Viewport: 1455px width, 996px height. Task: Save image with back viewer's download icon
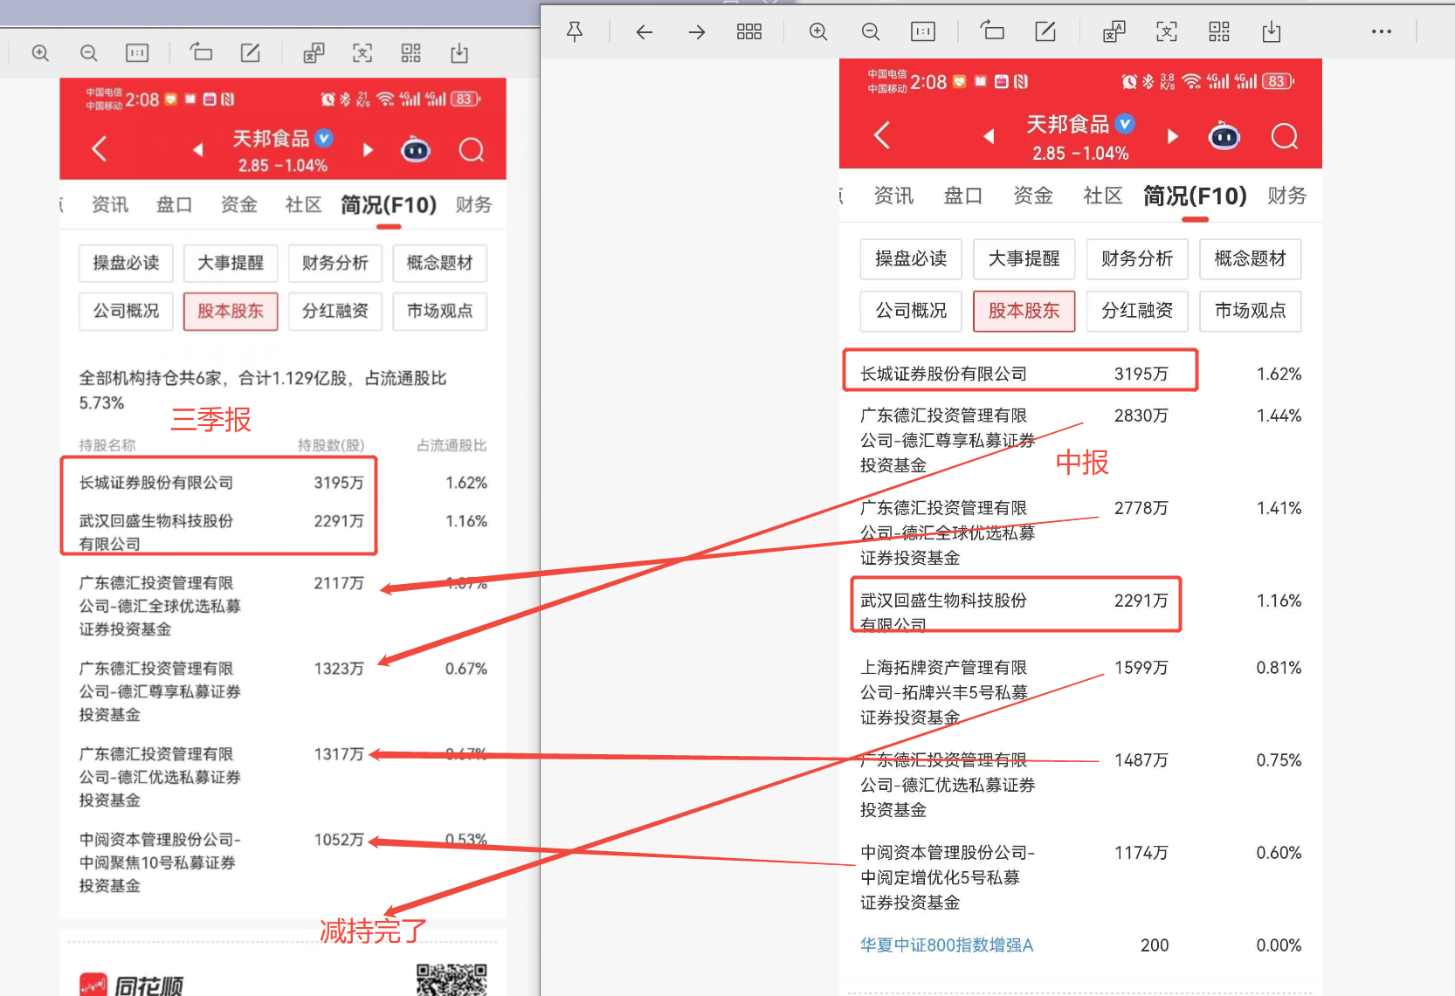pyautogui.click(x=459, y=53)
